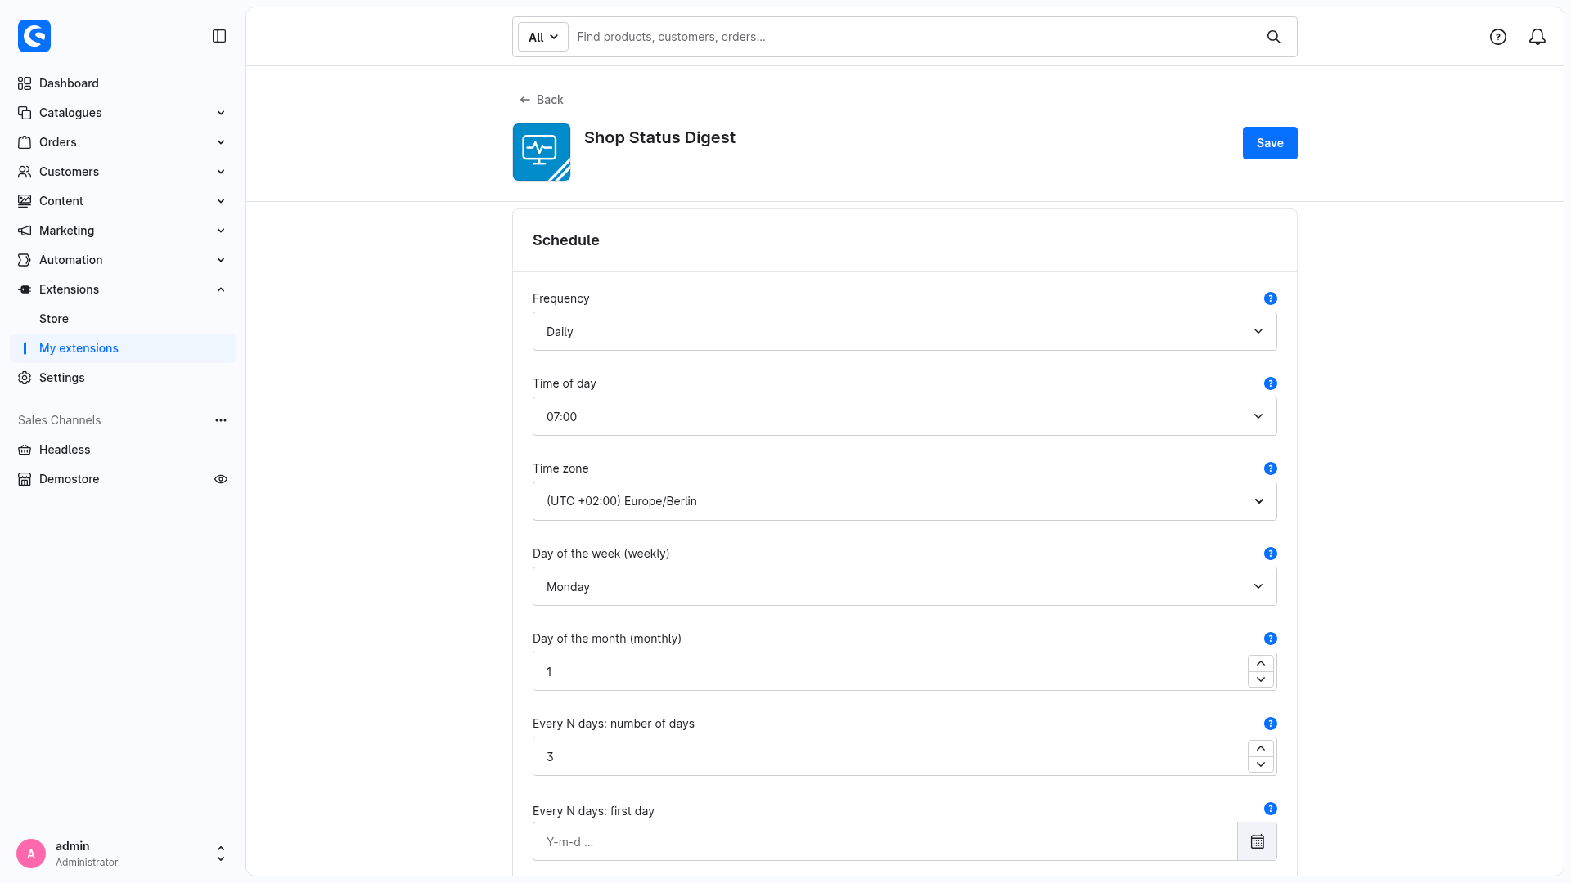Show Every N days number help icon
1571x883 pixels.
[1271, 724]
